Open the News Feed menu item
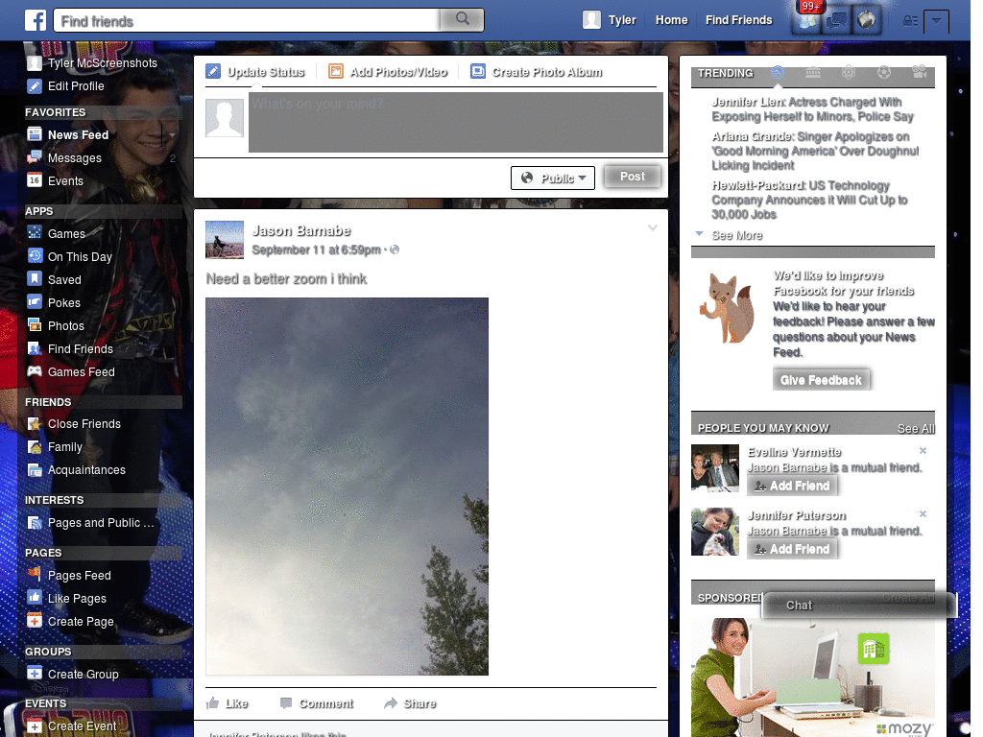This screenshot has height=737, width=983. [76, 134]
